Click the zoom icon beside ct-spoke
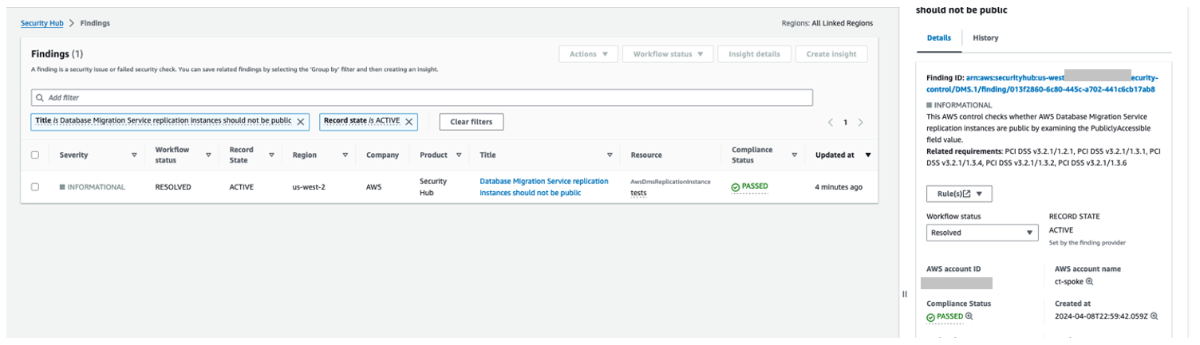 click(x=1089, y=282)
